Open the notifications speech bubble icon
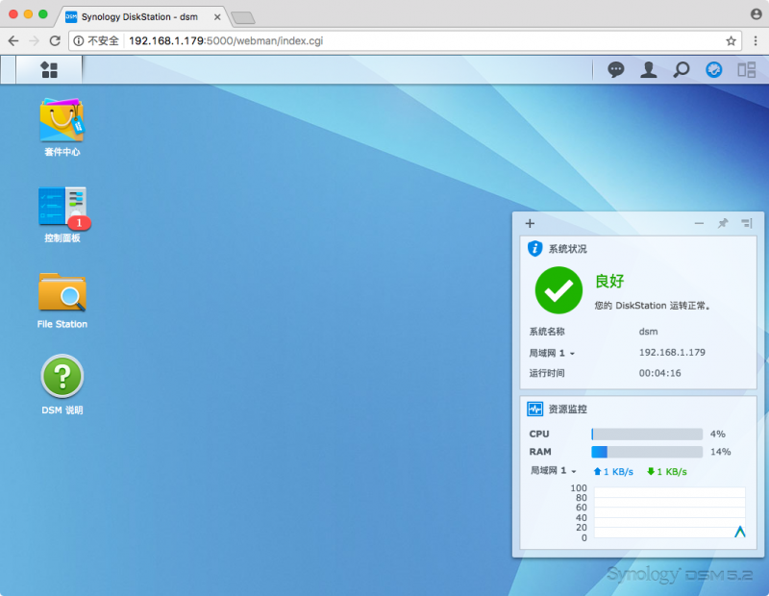The width and height of the screenshot is (769, 596). [x=616, y=69]
